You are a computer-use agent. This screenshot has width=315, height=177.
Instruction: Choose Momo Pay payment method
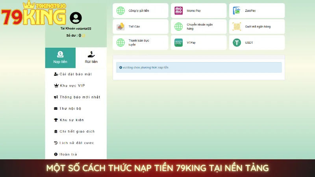pos(199,11)
